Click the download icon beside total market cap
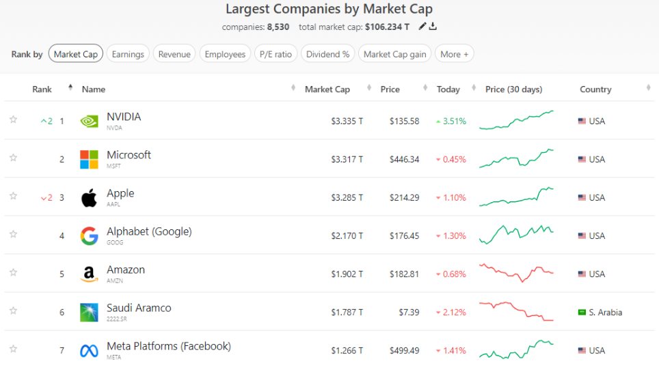The image size is (659, 389). [x=433, y=27]
